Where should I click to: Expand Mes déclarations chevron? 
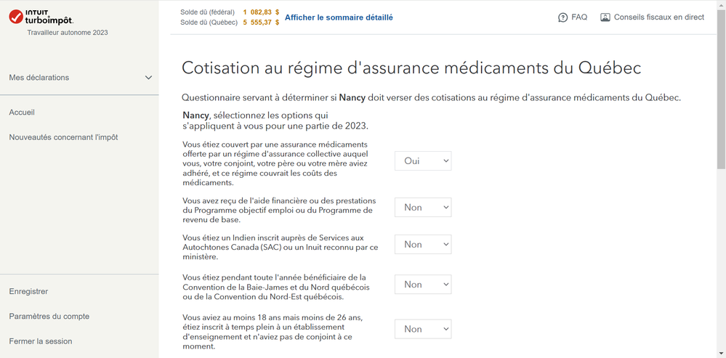pyautogui.click(x=149, y=78)
